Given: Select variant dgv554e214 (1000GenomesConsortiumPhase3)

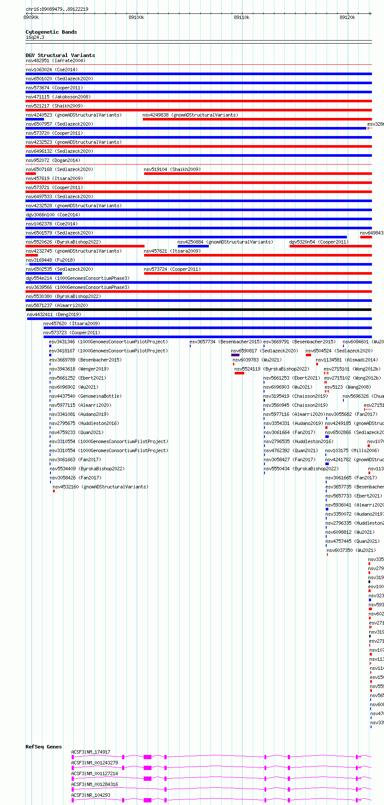Looking at the screenshot, I should (x=78, y=278).
